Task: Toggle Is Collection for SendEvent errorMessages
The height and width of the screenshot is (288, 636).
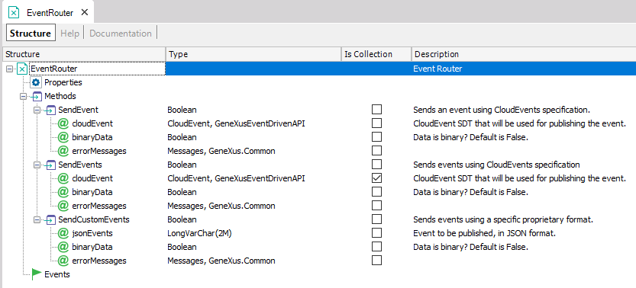Action: (376, 150)
